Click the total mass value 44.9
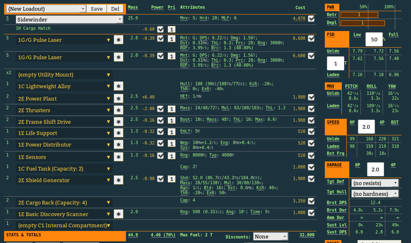Screen dimensions: 411x243 tap(133, 235)
